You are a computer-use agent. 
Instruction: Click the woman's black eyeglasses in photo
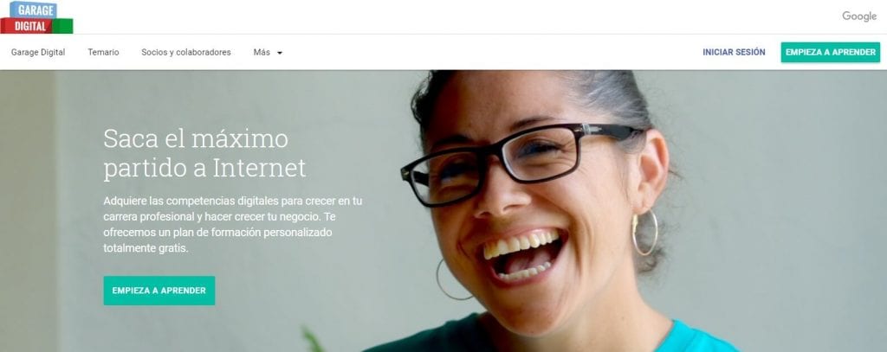[x=520, y=161]
